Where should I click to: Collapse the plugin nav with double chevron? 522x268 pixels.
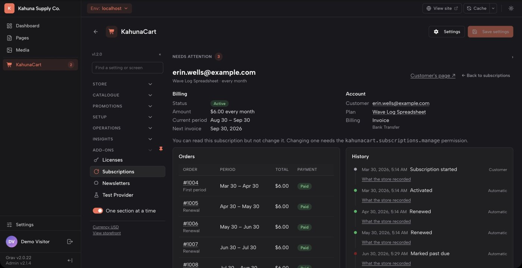pos(160,54)
